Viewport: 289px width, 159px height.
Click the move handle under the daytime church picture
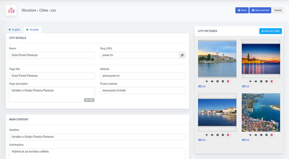(x=207, y=81)
